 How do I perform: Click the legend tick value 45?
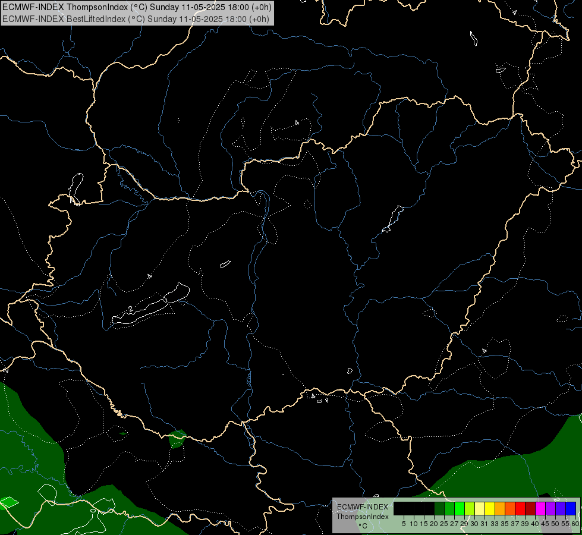pos(545,524)
